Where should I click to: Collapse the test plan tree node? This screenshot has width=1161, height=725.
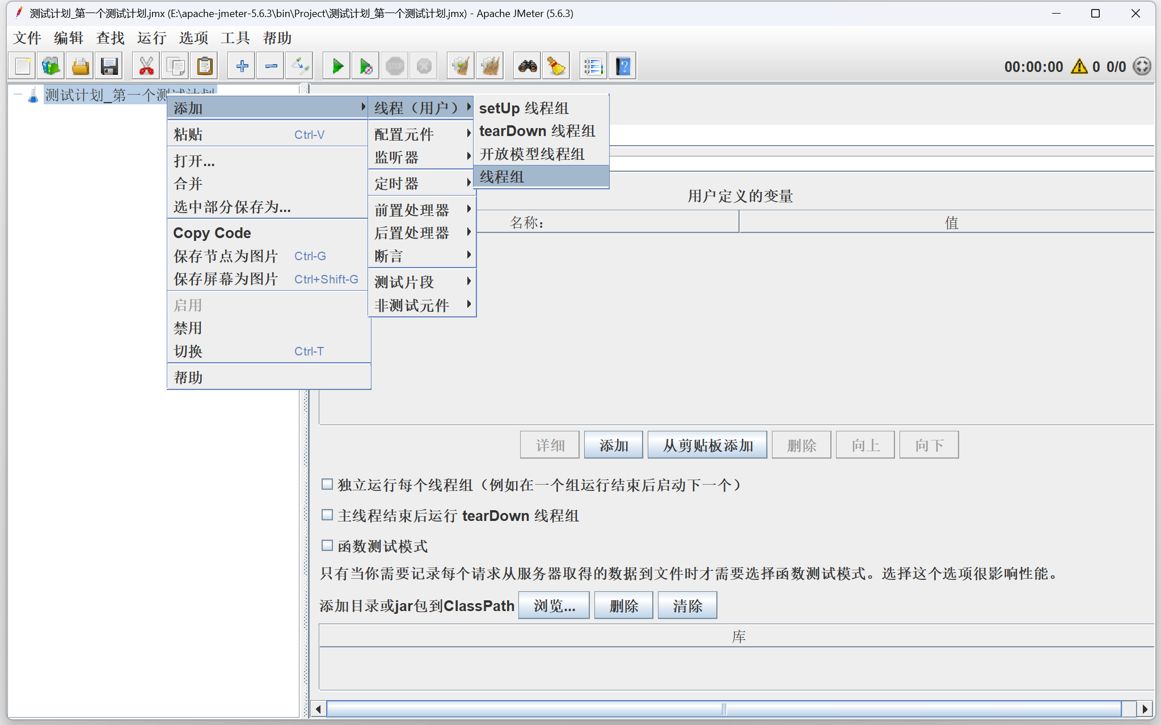(x=18, y=95)
